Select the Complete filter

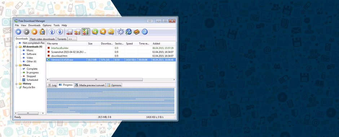[32, 69]
